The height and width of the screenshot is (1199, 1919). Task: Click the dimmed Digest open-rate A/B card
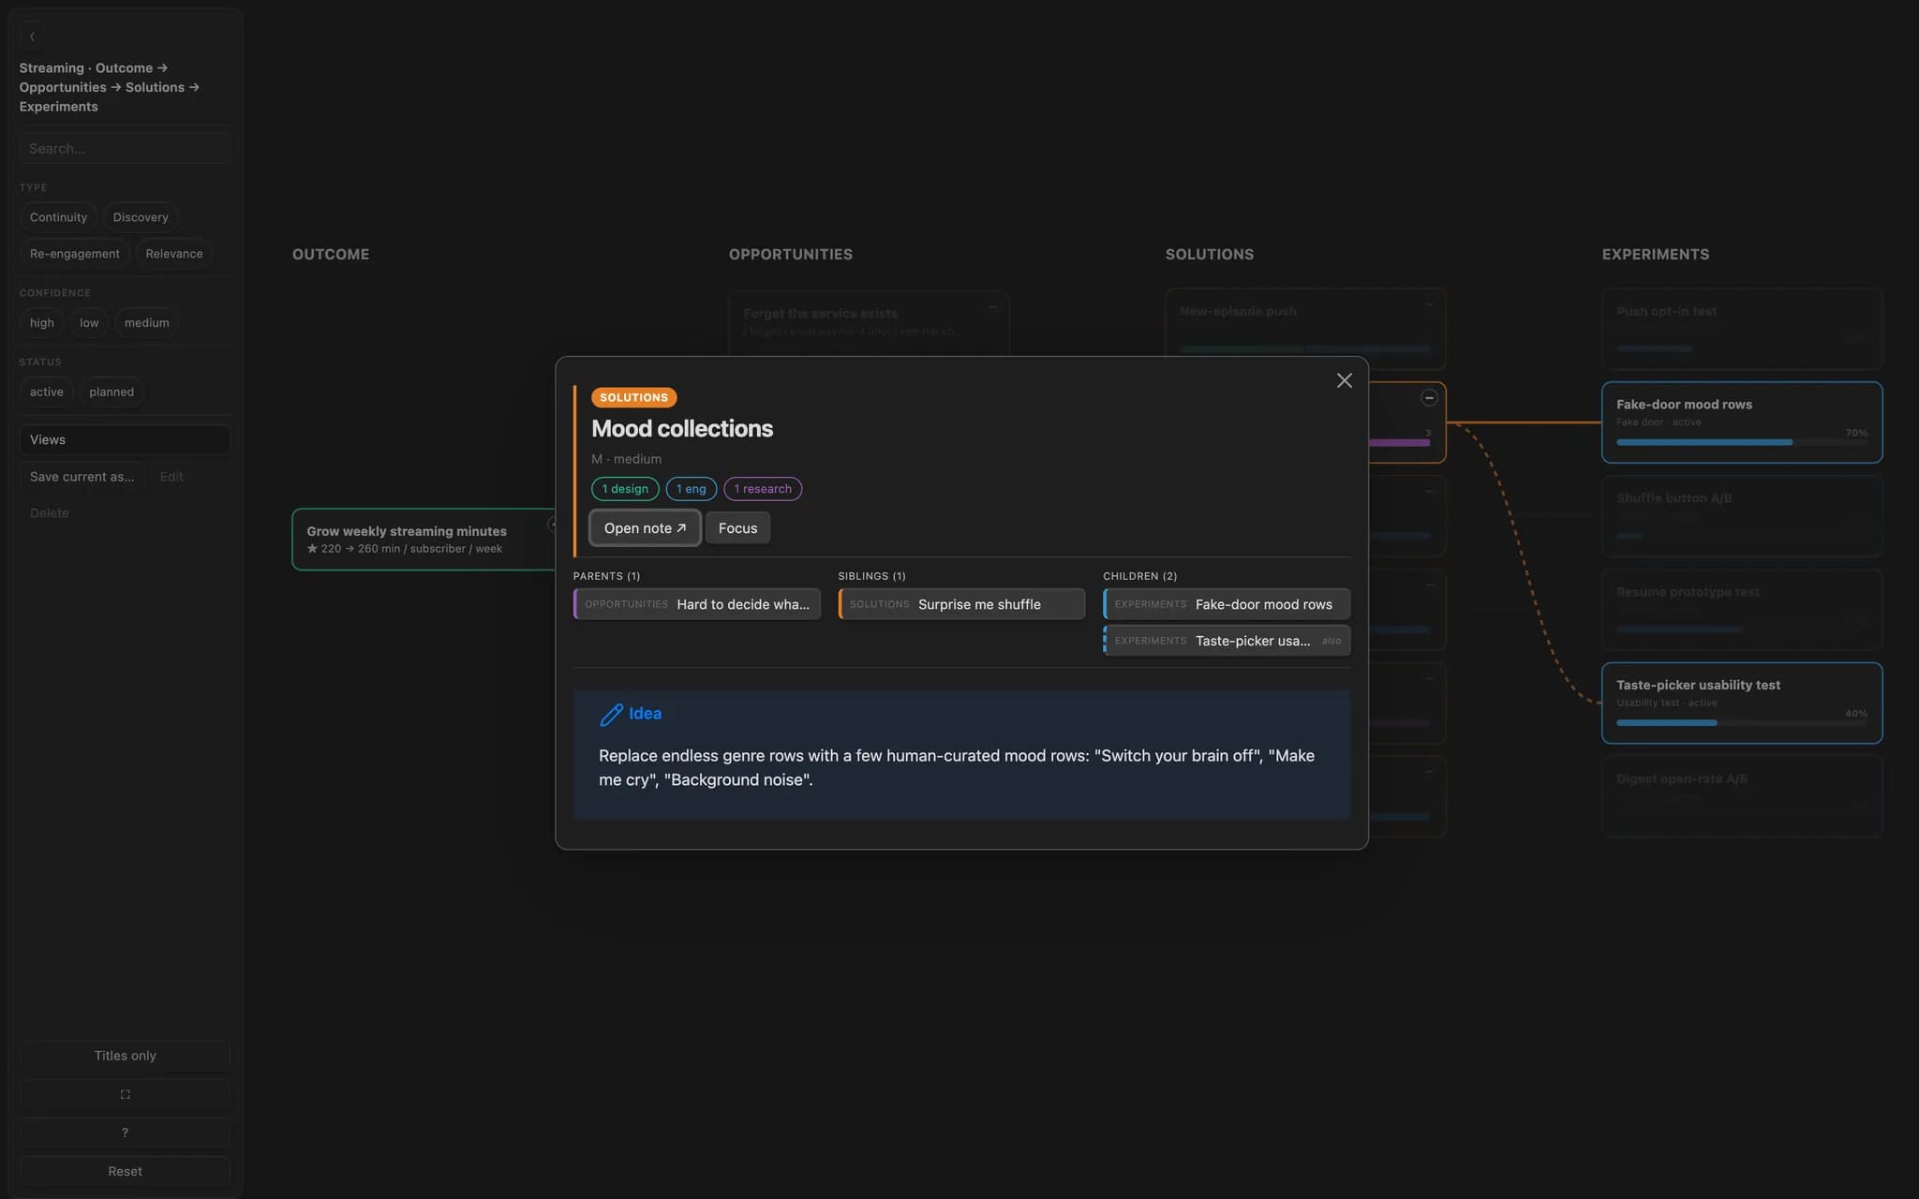pos(1742,797)
